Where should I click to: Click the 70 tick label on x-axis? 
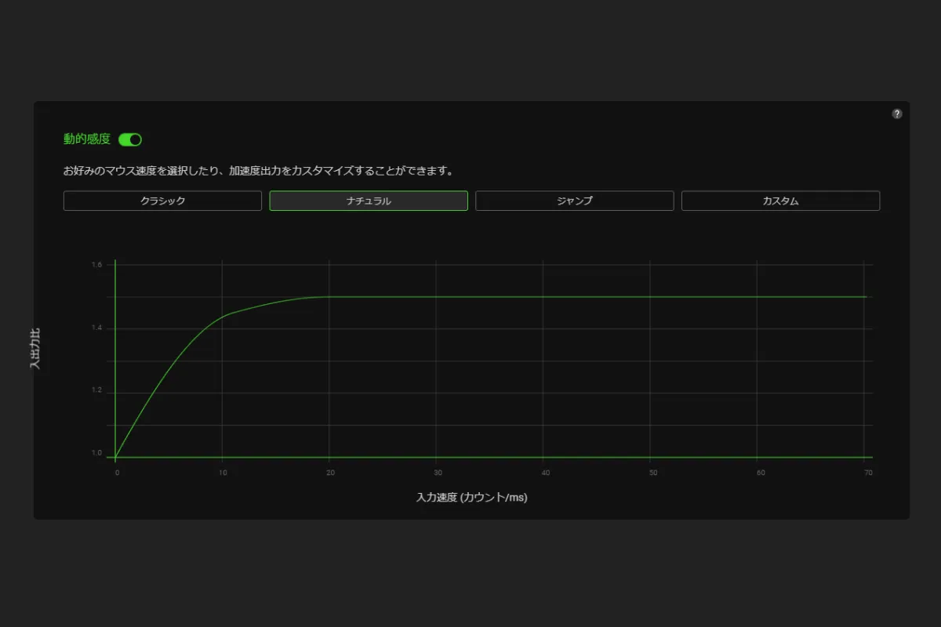pos(867,473)
